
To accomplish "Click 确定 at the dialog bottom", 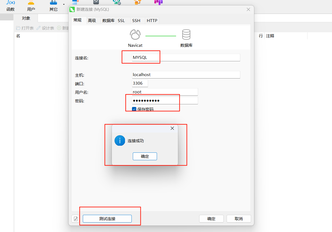I will (x=211, y=219).
